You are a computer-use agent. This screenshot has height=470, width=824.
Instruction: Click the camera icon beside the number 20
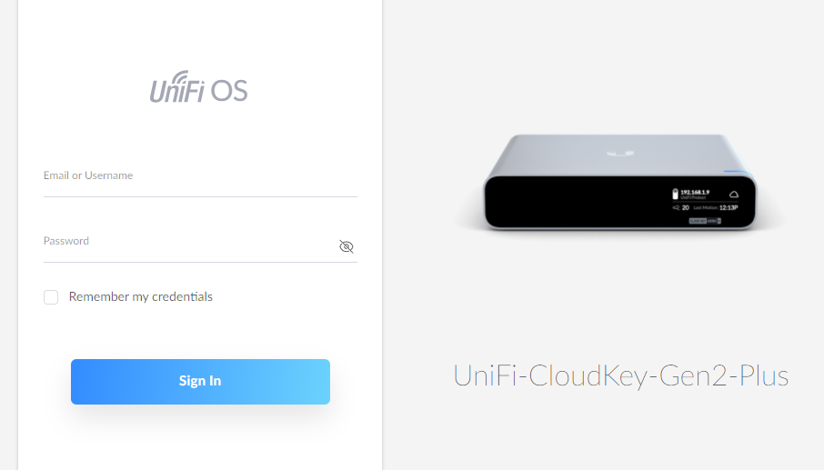tap(676, 207)
